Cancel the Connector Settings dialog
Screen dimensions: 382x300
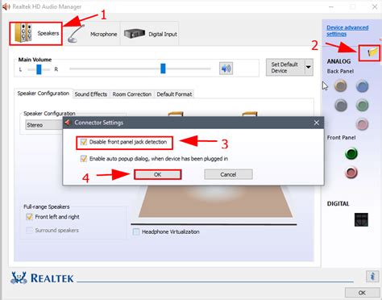pos(228,174)
